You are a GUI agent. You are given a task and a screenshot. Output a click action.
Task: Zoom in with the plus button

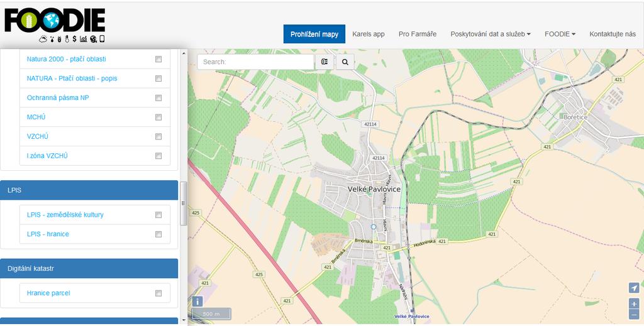[x=634, y=304]
